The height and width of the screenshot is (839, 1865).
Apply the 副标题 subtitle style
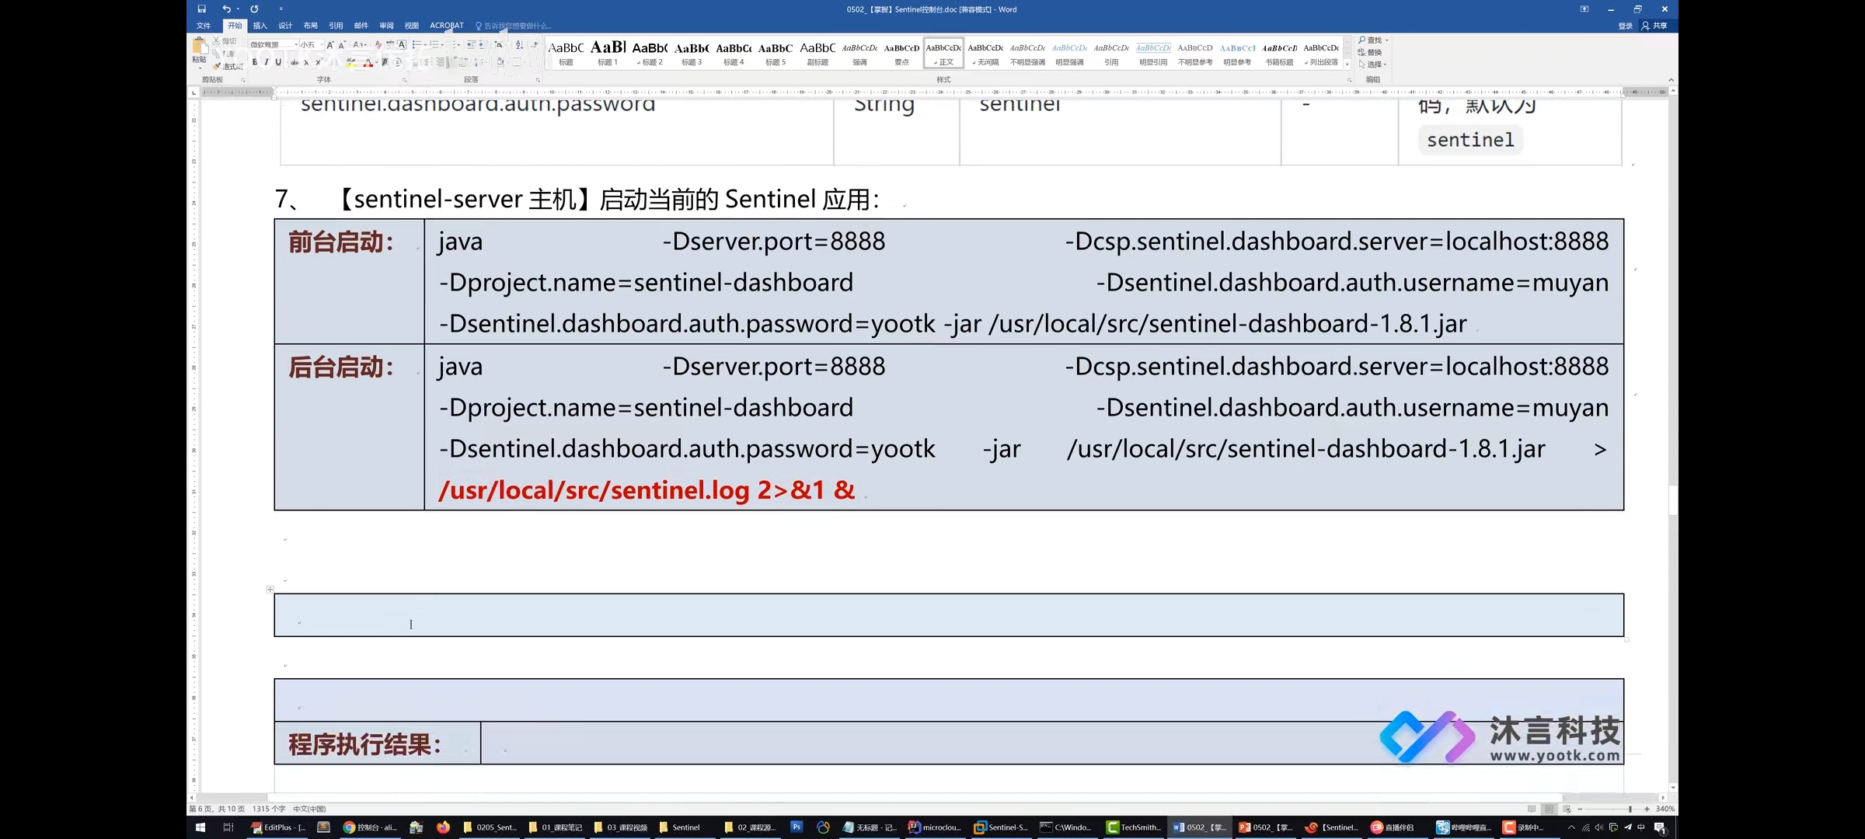[817, 53]
